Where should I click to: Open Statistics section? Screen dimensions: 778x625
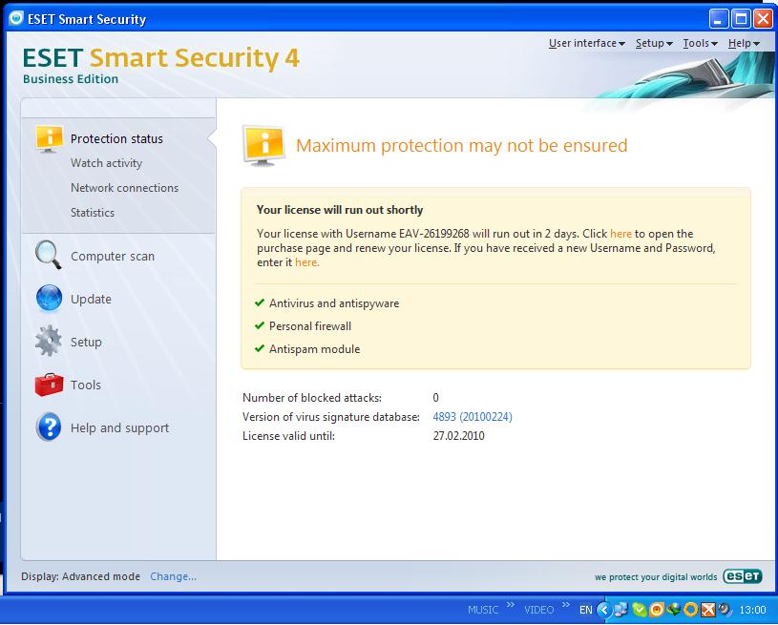point(93,213)
